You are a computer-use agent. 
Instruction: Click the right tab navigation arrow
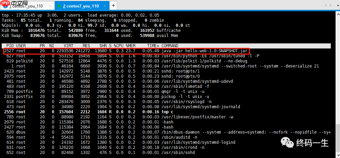(x=331, y=5)
